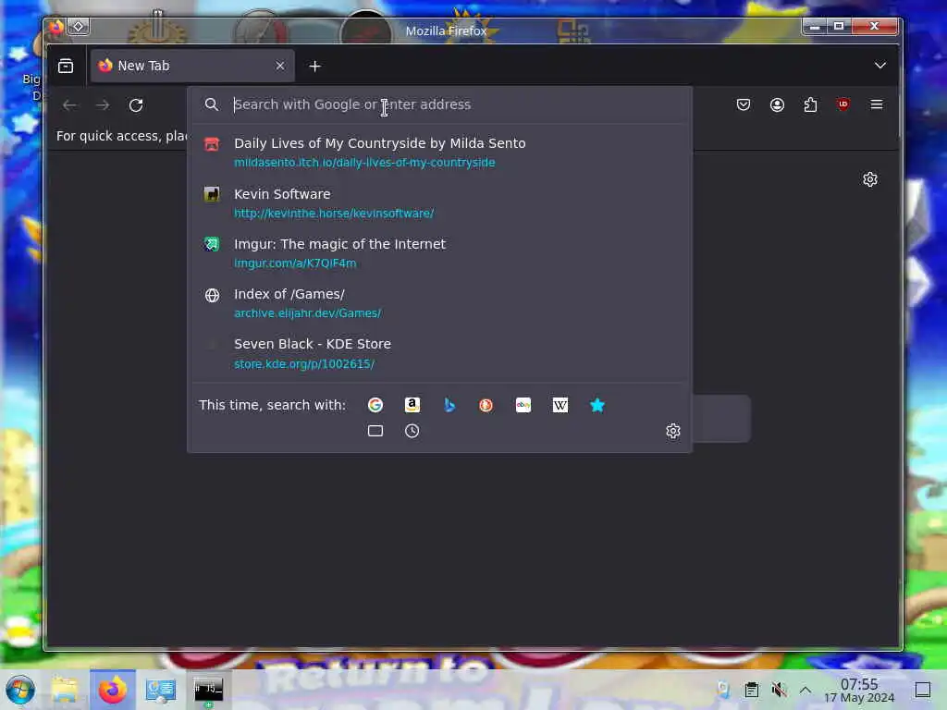Reload the current page

pos(136,105)
